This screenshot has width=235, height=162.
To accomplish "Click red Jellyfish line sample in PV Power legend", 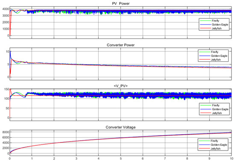I will [x=206, y=28].
